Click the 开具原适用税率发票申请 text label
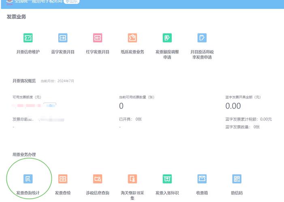 click(202, 55)
